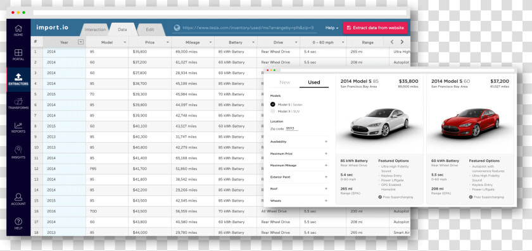Open the Transforms icon in sidebar
Image resolution: width=532 pixels, height=251 pixels.
click(x=18, y=101)
